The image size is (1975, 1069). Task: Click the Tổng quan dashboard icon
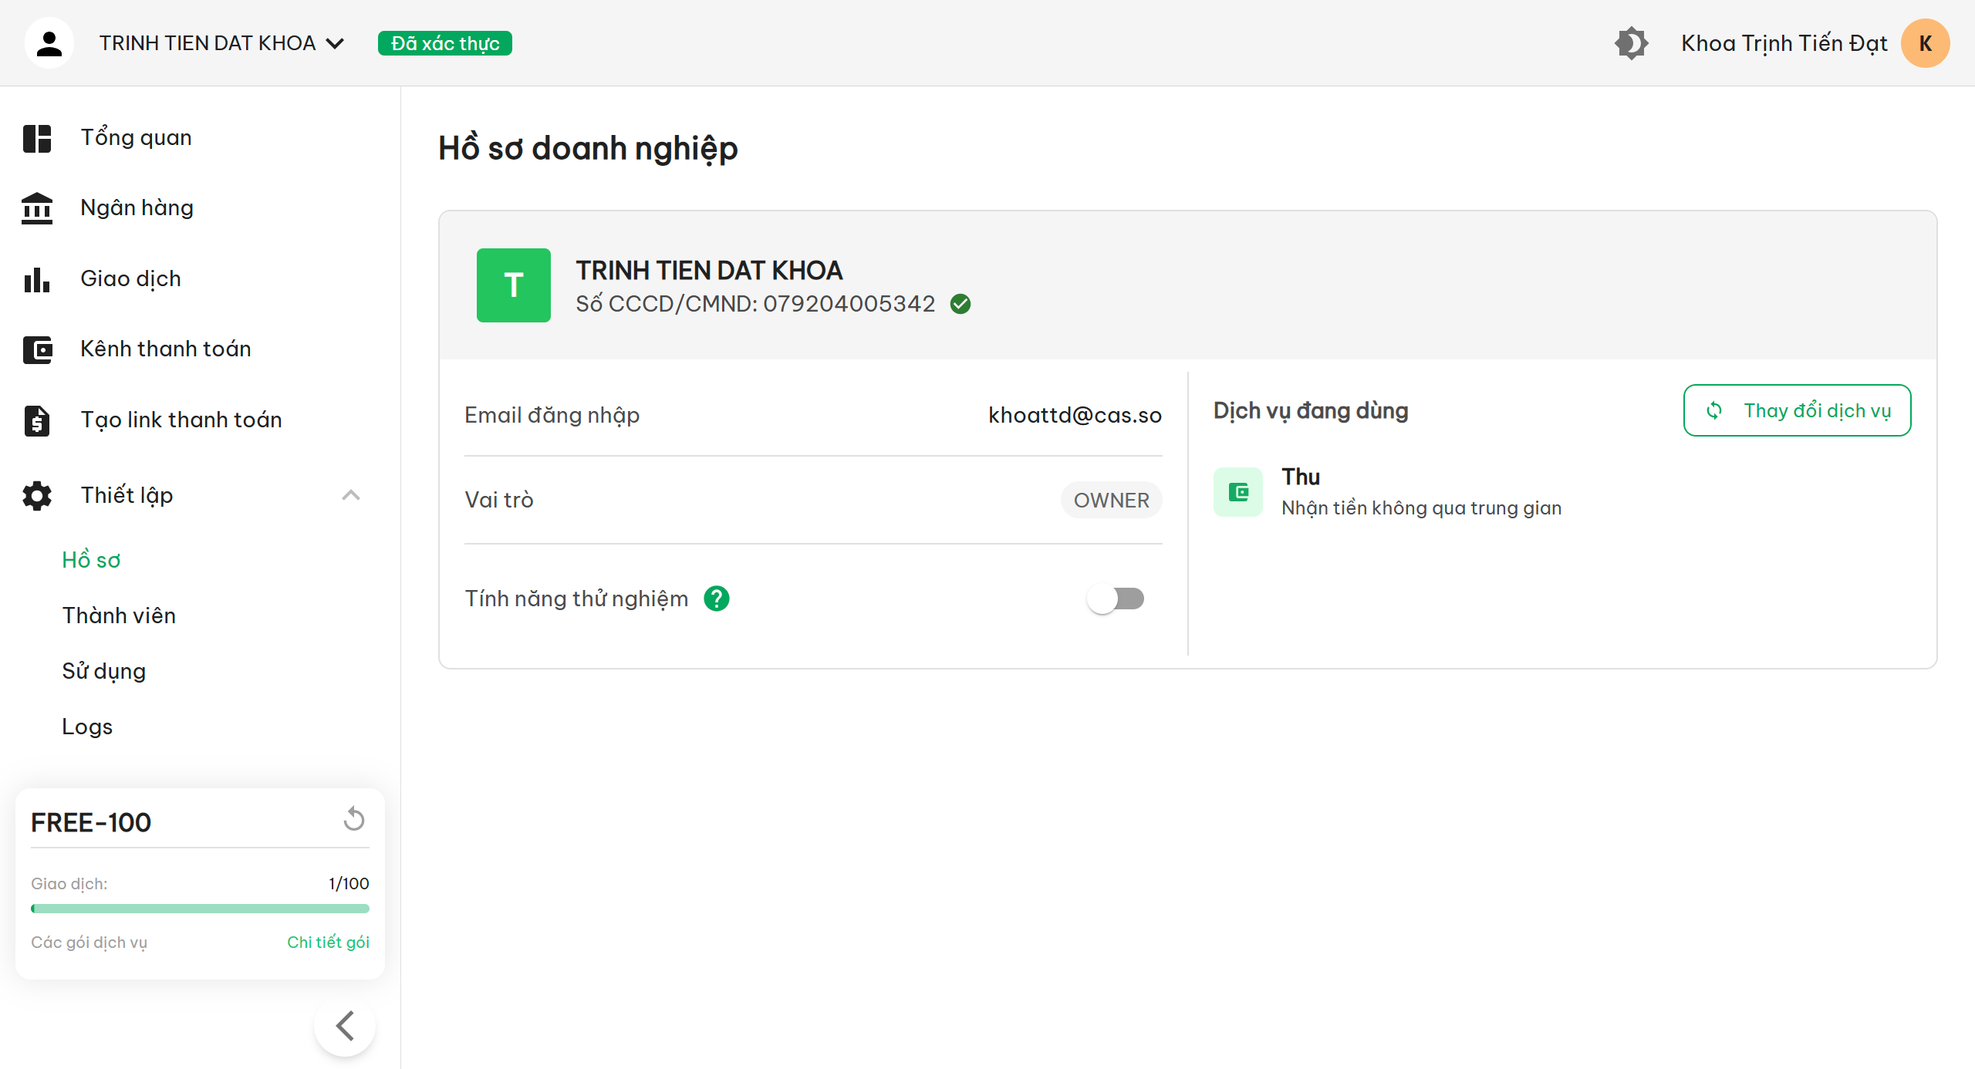37,138
